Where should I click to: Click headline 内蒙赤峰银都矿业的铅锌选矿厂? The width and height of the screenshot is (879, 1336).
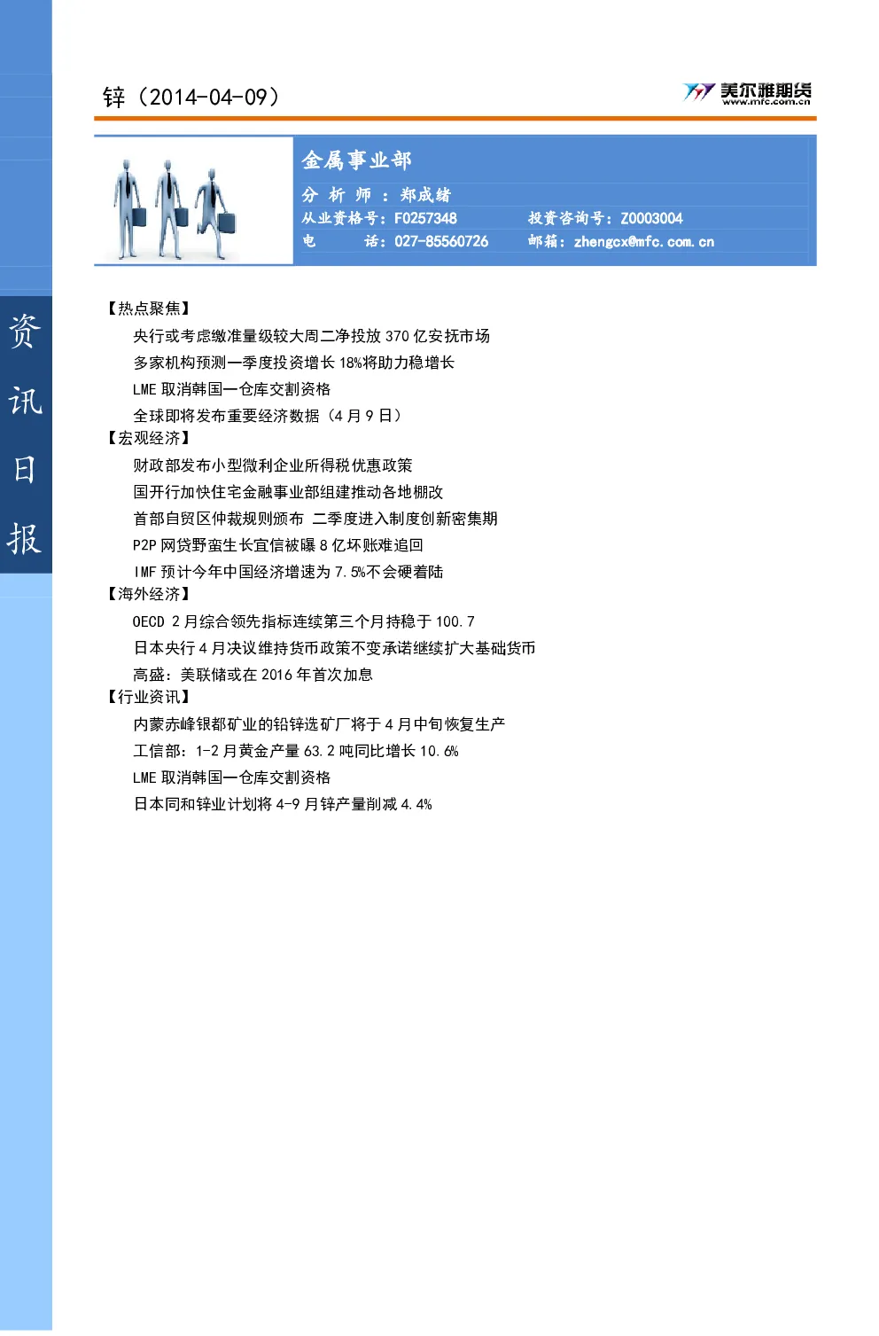click(x=319, y=724)
